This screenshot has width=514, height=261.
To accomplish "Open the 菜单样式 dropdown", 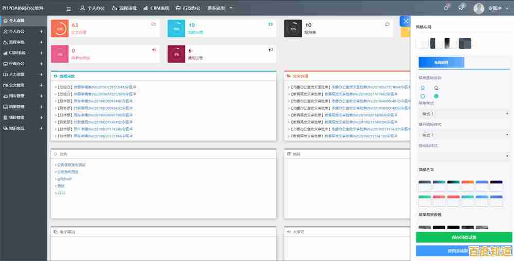I will (x=464, y=114).
